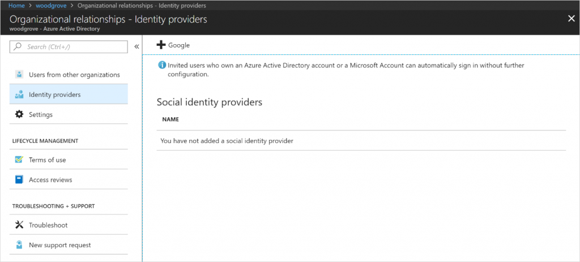This screenshot has width=580, height=262.
Task: Click the plus icon to add Google
Action: [x=161, y=45]
